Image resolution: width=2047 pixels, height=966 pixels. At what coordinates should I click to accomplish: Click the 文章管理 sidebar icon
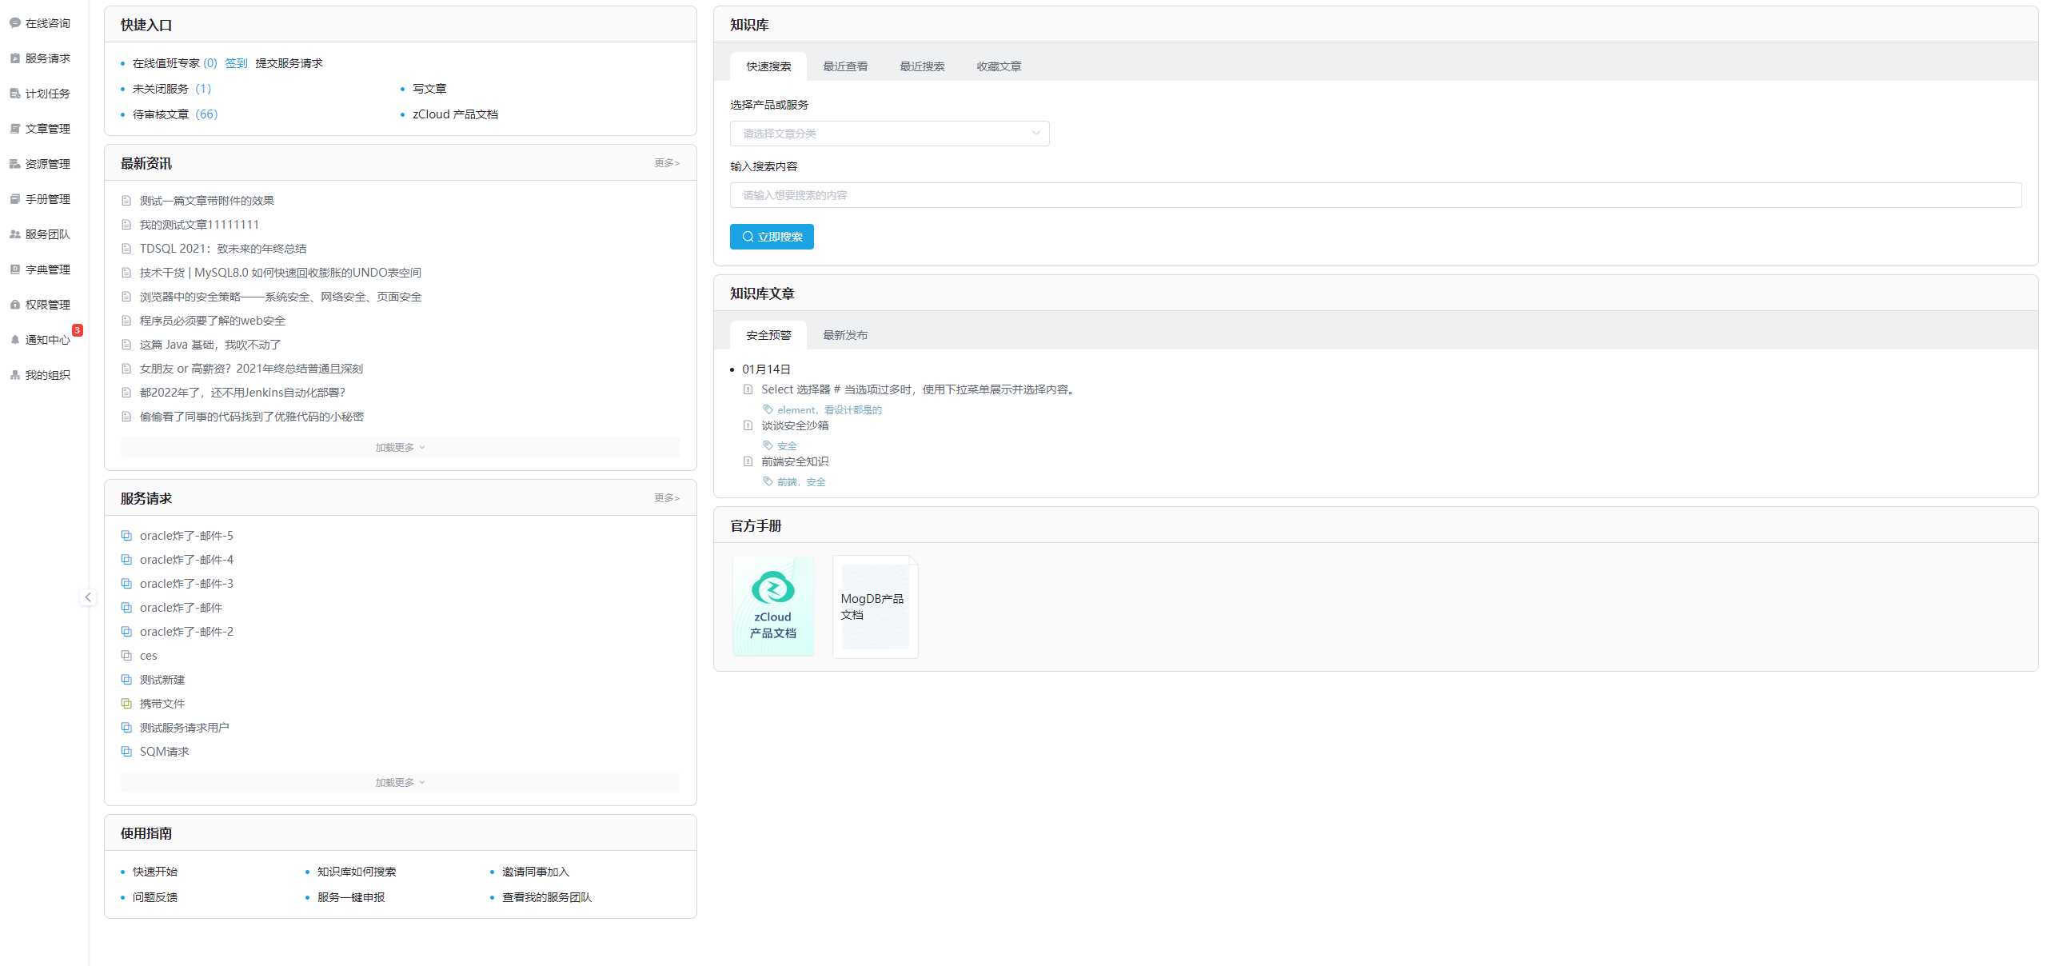(14, 129)
